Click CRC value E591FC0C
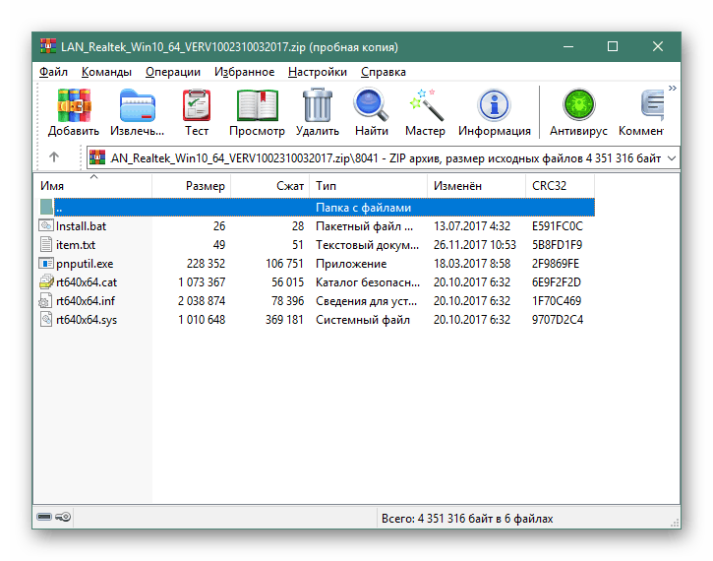This screenshot has height=561, width=713. (558, 226)
